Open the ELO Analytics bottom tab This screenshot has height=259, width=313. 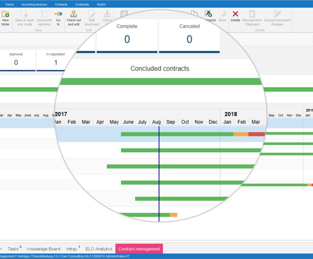99,249
